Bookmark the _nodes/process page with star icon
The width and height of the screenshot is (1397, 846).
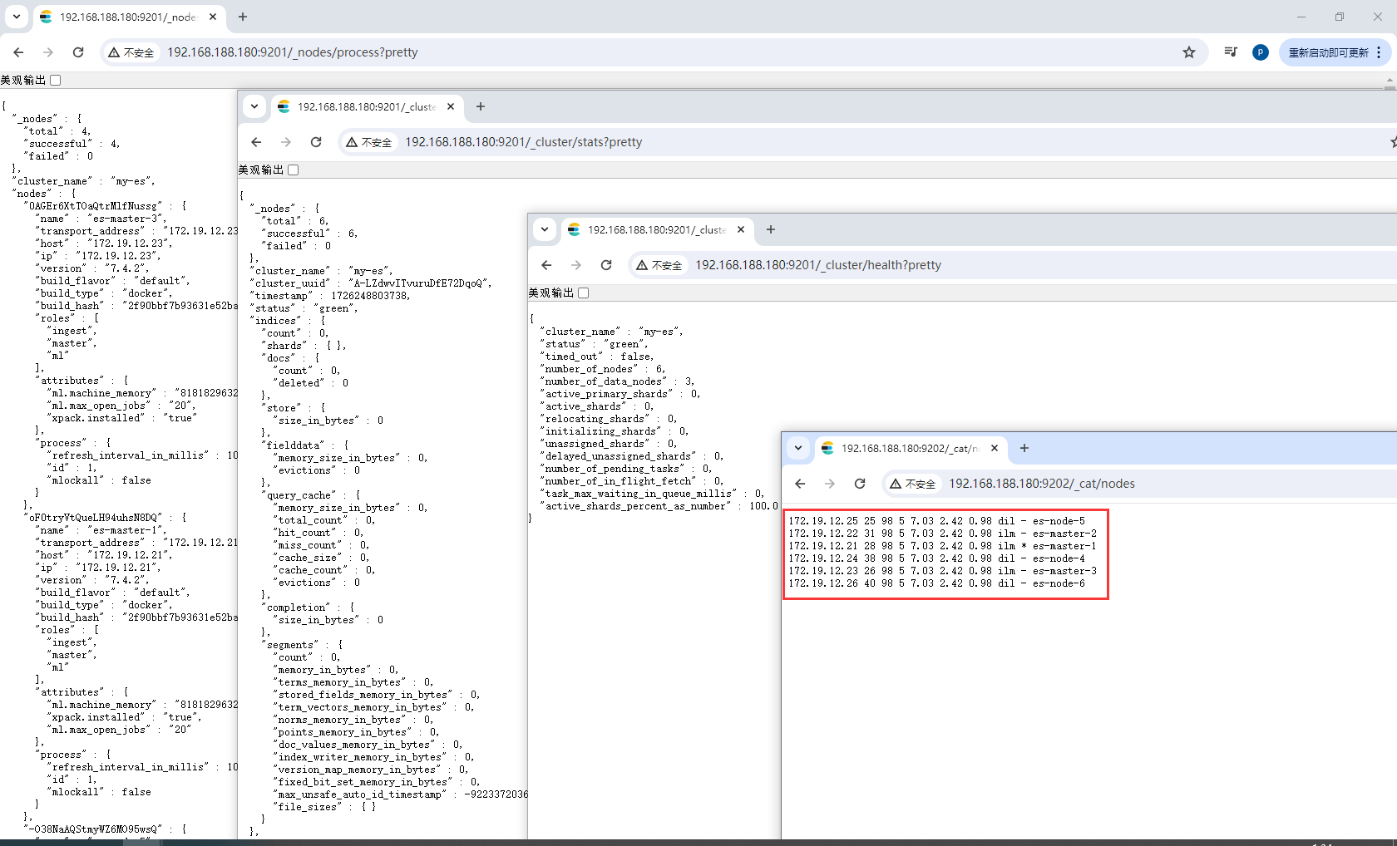pos(1189,52)
